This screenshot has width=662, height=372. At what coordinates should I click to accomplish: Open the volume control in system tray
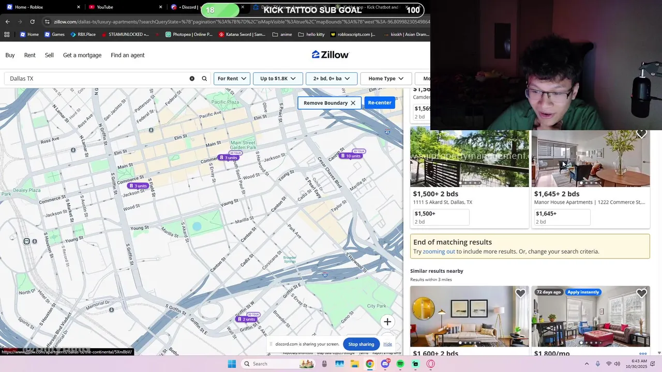617,364
